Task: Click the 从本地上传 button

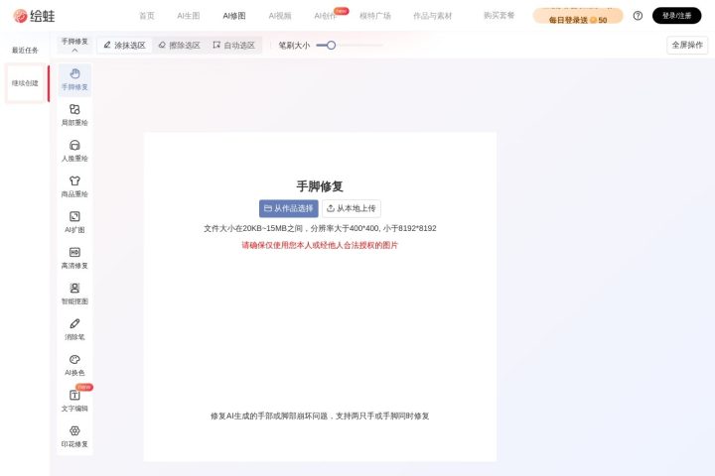Action: [x=352, y=208]
